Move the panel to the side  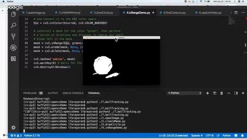point(236,93)
